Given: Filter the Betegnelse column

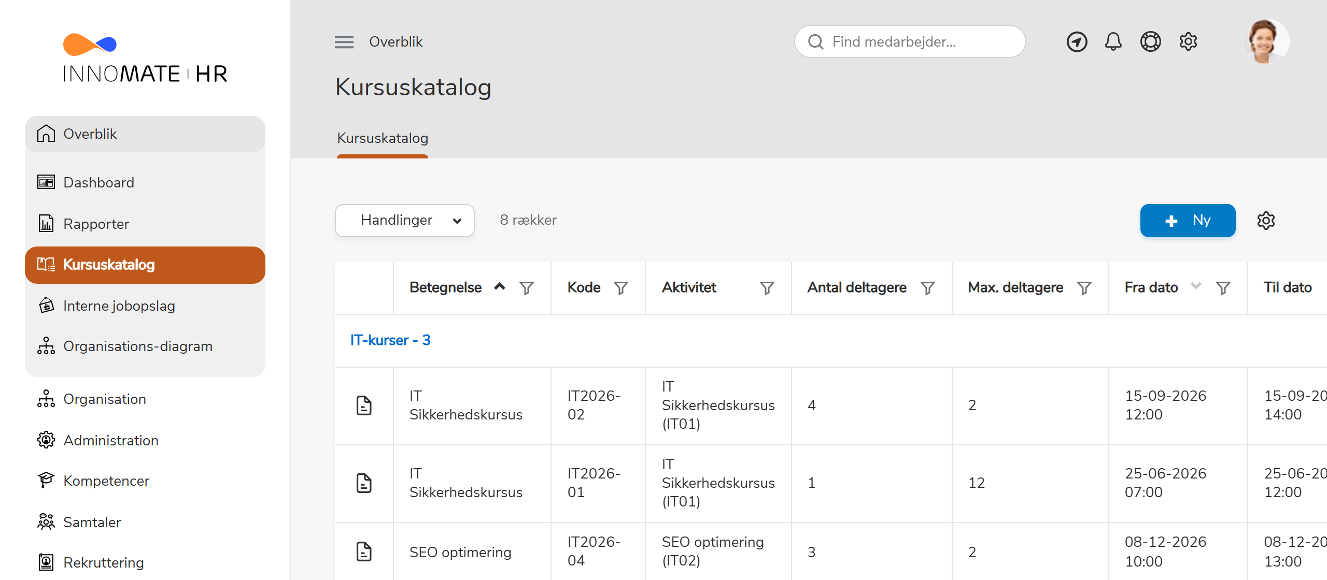Looking at the screenshot, I should (527, 288).
